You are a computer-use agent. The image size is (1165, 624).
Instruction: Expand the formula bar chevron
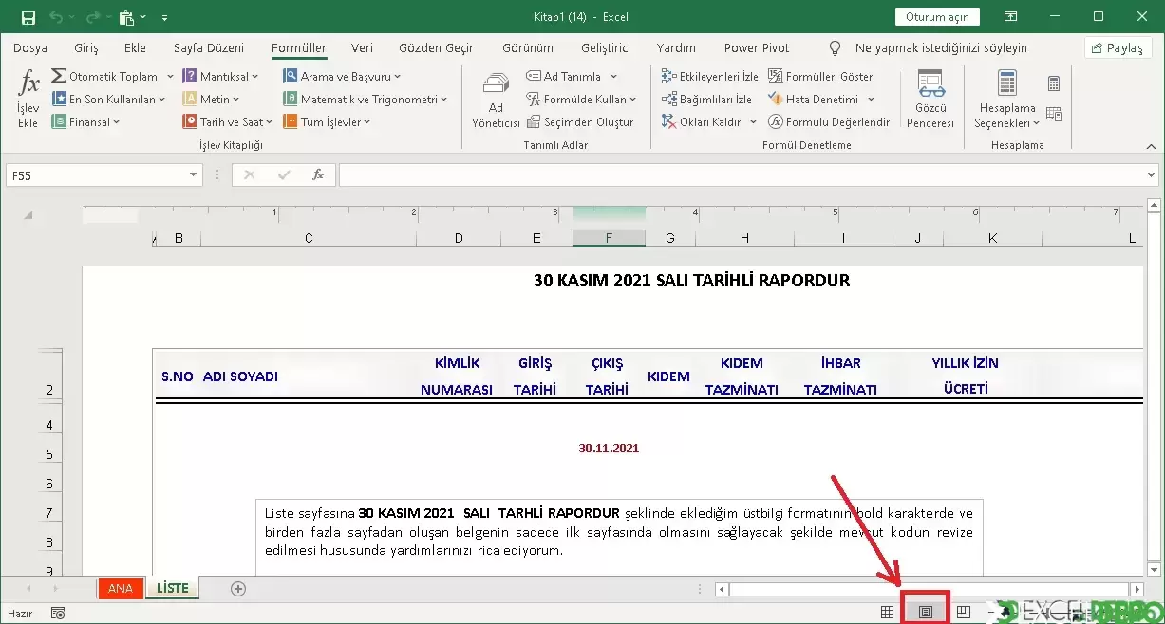[x=1152, y=175]
